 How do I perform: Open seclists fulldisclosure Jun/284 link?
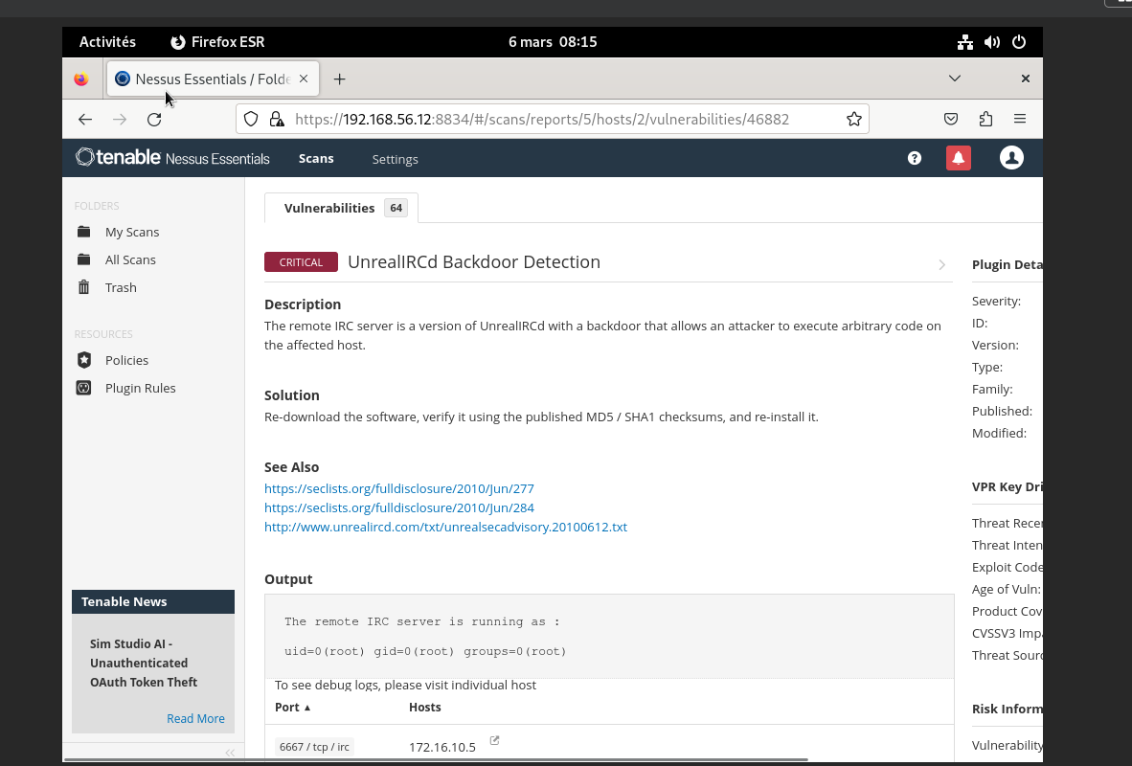pos(399,507)
